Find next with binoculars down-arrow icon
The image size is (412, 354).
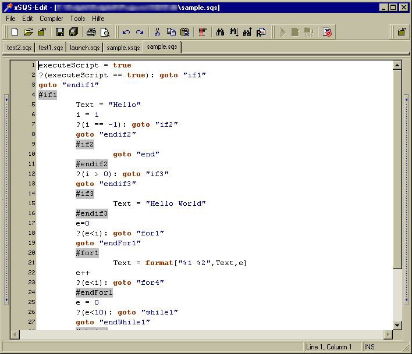tap(234, 32)
